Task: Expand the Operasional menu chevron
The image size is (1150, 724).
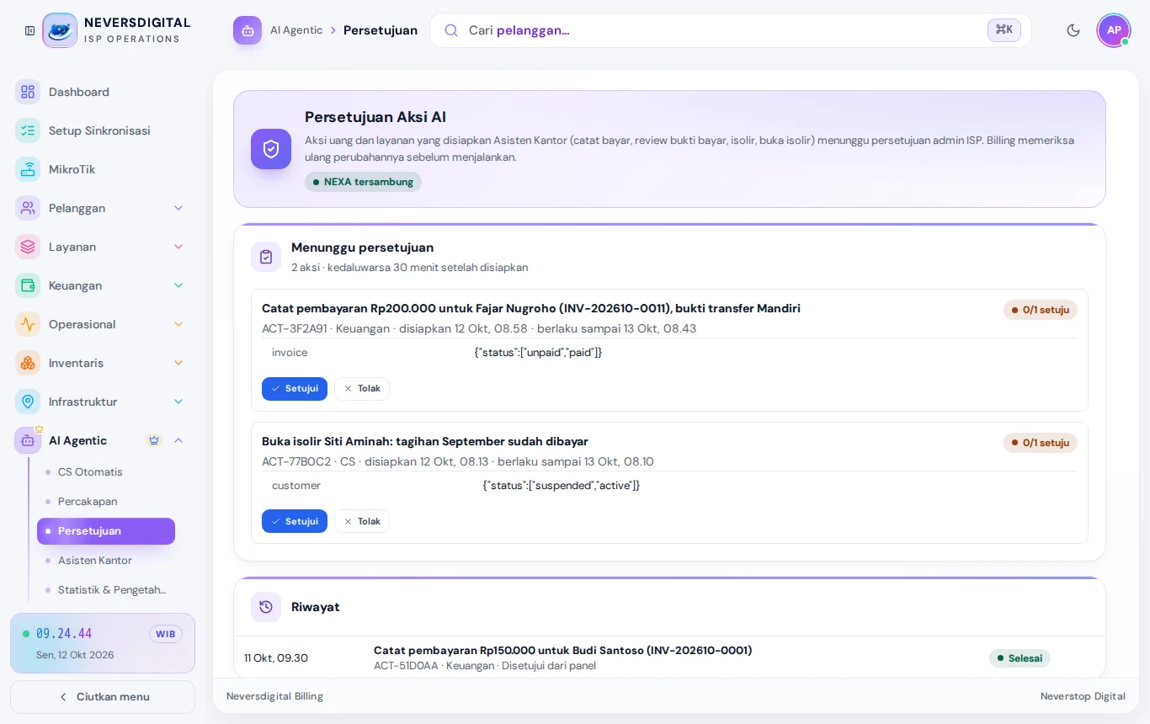Action: [178, 324]
